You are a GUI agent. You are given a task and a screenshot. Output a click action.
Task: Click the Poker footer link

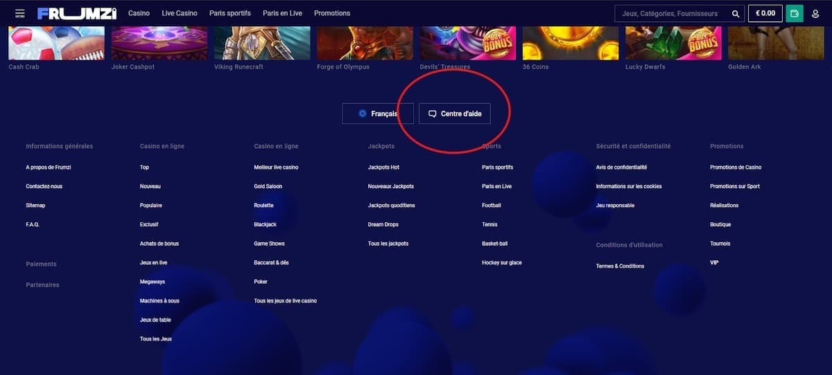261,282
